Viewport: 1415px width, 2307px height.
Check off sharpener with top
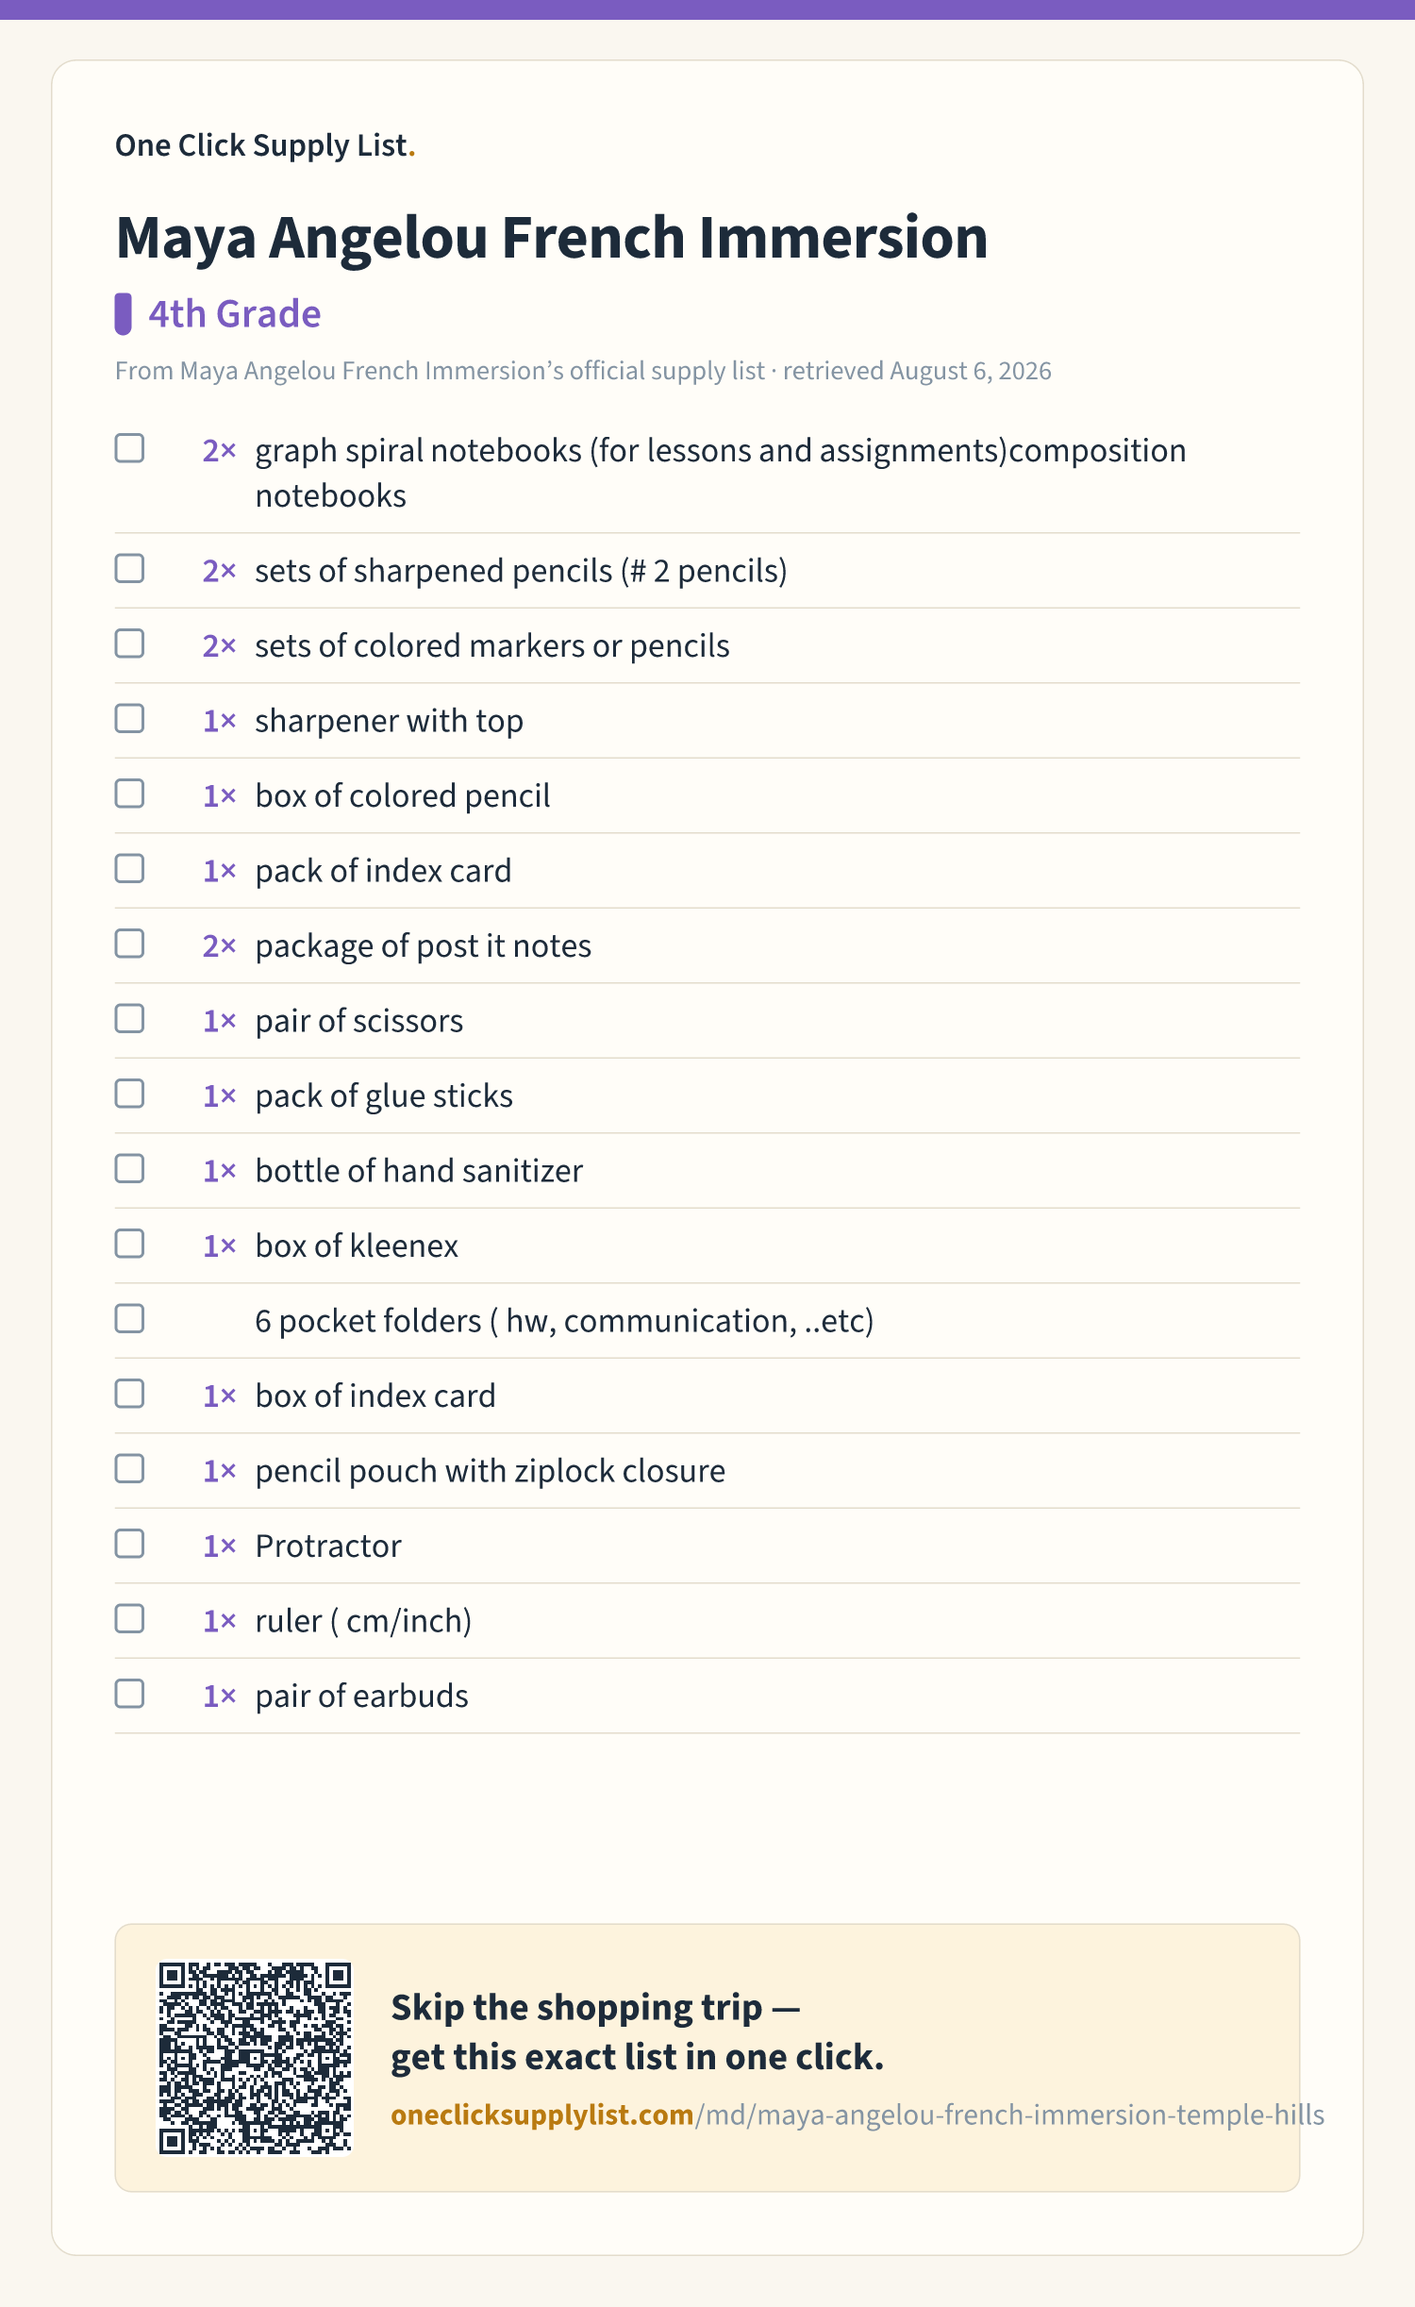(129, 719)
